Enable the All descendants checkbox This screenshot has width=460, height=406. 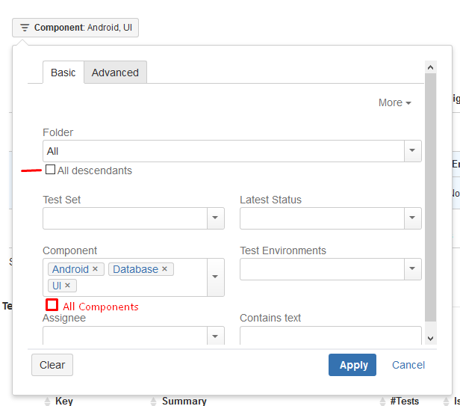point(50,170)
